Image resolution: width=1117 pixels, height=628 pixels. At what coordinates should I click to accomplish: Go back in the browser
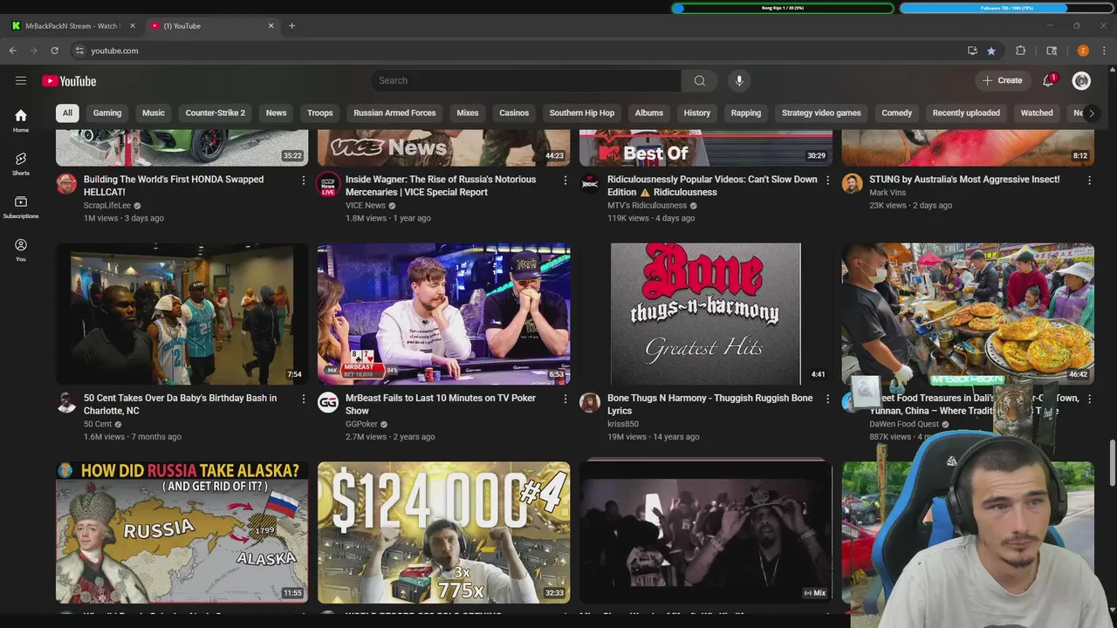pyautogui.click(x=13, y=51)
